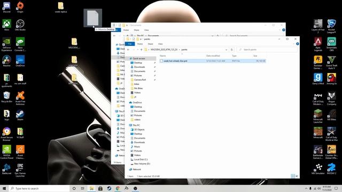Screen dimensions: 342x192
Task: Switch to Share tab in paints window
Action: pos(151,44)
